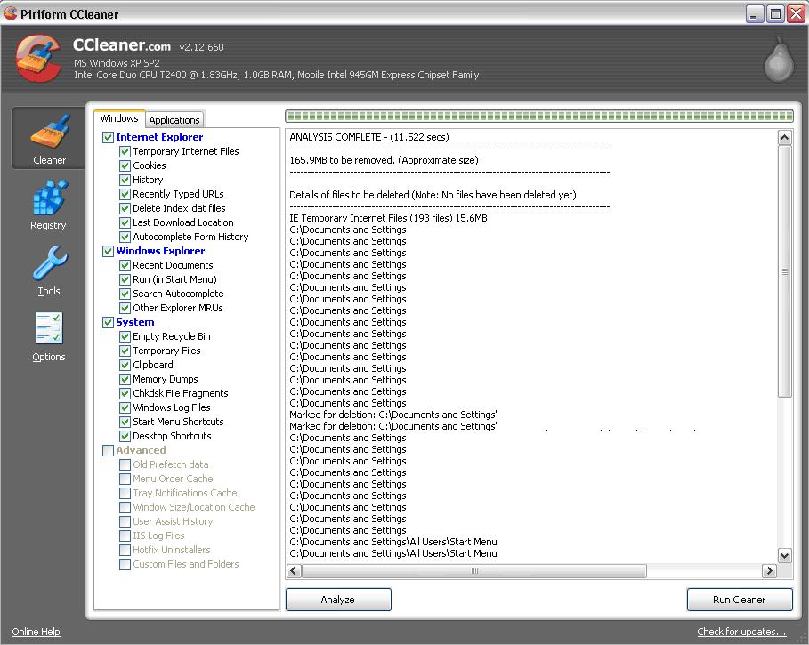Click the horizontal scroll left arrow

coord(294,571)
